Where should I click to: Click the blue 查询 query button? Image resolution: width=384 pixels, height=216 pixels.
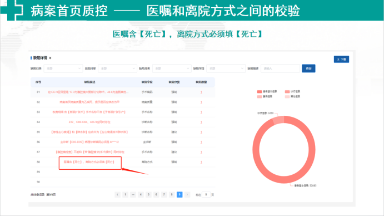click(x=308, y=68)
